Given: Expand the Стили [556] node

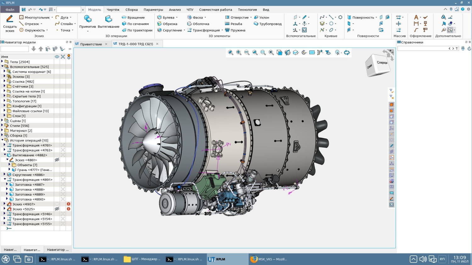Looking at the screenshot, I should coord(2,125).
